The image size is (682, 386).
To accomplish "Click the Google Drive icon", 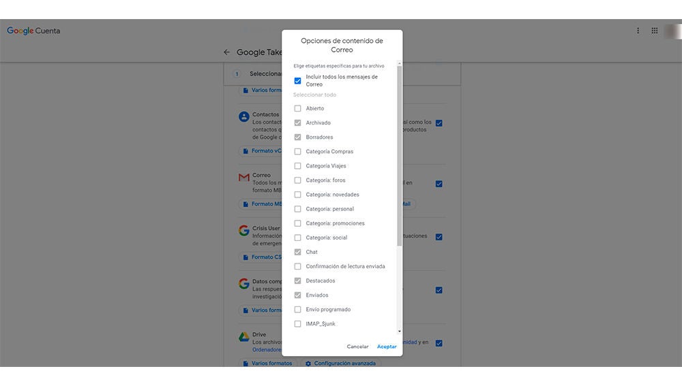I will click(243, 336).
